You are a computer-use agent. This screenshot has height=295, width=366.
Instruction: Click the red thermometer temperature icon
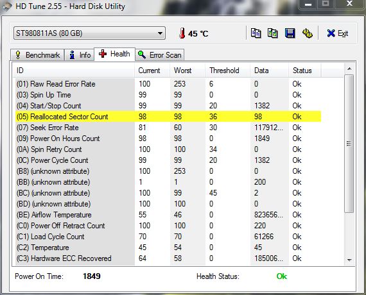click(182, 33)
